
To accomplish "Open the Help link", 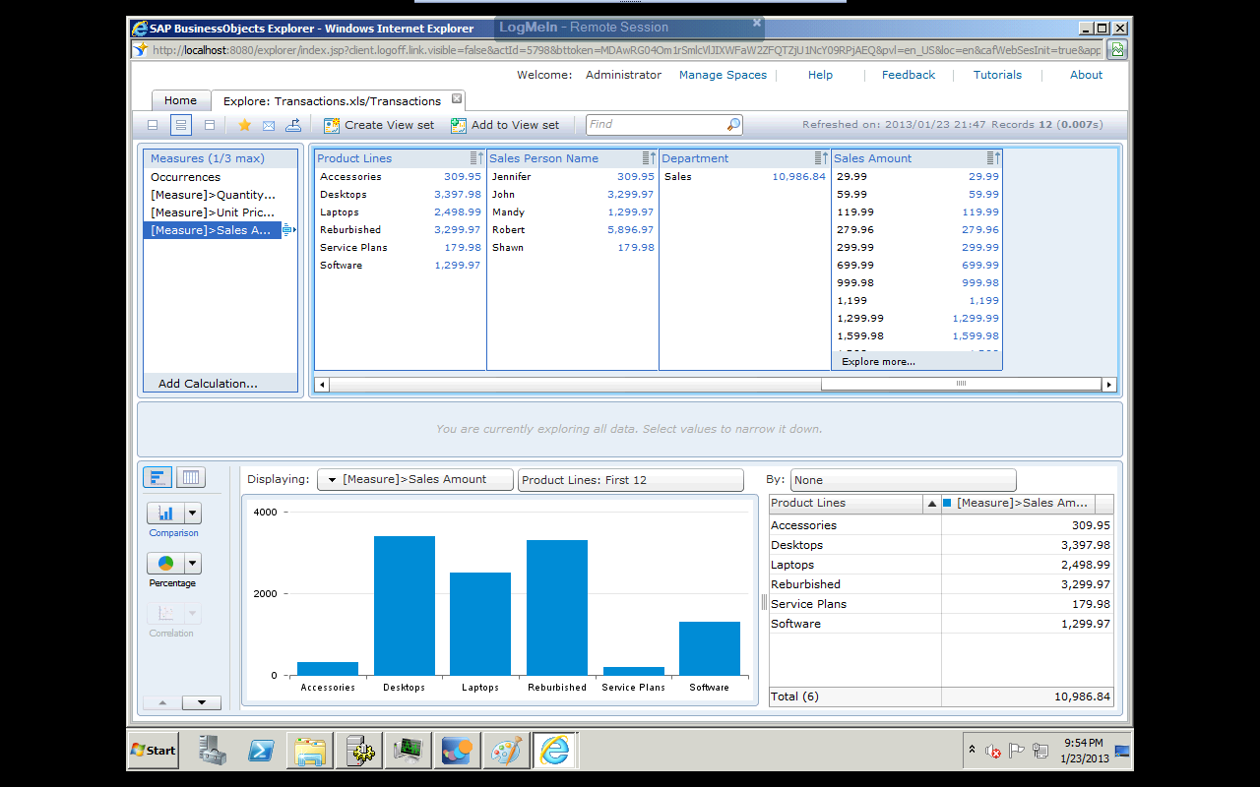I will [x=820, y=75].
